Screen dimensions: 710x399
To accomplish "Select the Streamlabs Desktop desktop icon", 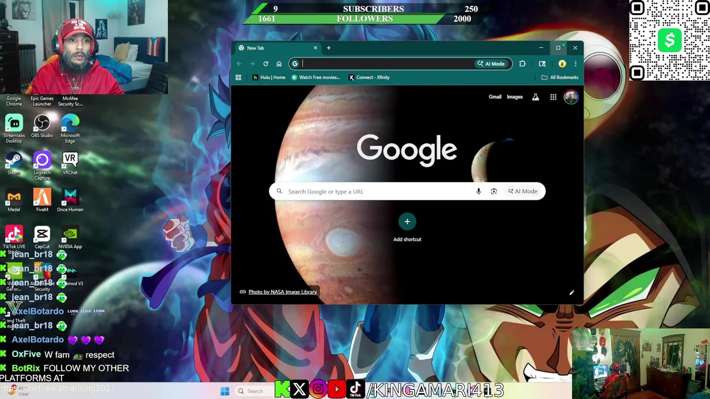I will [14, 129].
